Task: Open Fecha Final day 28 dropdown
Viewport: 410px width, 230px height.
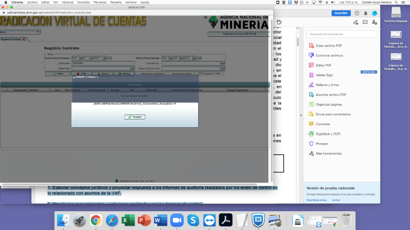Action: (181, 58)
